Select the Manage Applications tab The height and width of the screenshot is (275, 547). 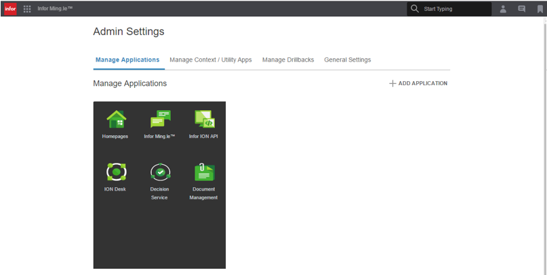[127, 60]
